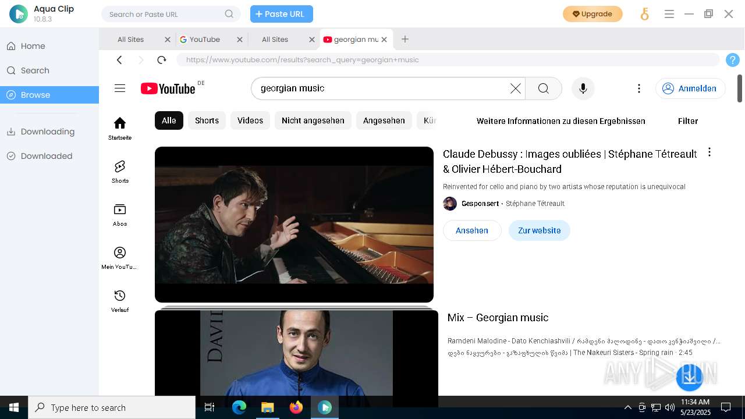745x419 pixels.
Task: Click the magnifier in Search or Paste URL box
Action: (229, 14)
